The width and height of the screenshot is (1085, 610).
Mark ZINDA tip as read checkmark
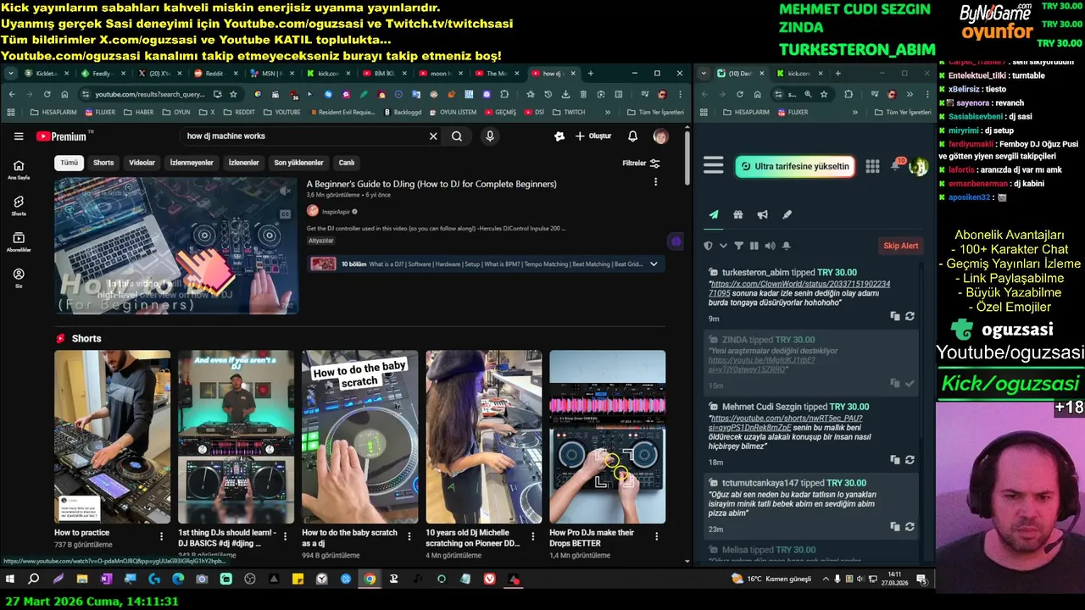[910, 384]
